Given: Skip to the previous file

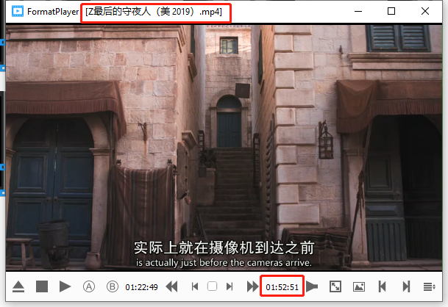Looking at the screenshot, I should click(x=382, y=286).
